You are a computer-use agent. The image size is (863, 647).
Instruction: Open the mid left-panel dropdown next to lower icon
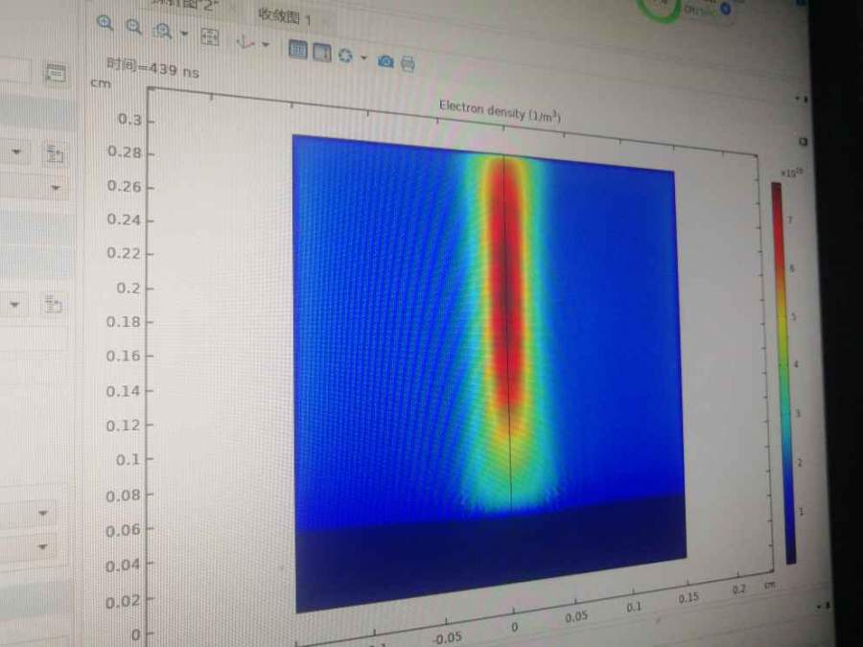(14, 304)
